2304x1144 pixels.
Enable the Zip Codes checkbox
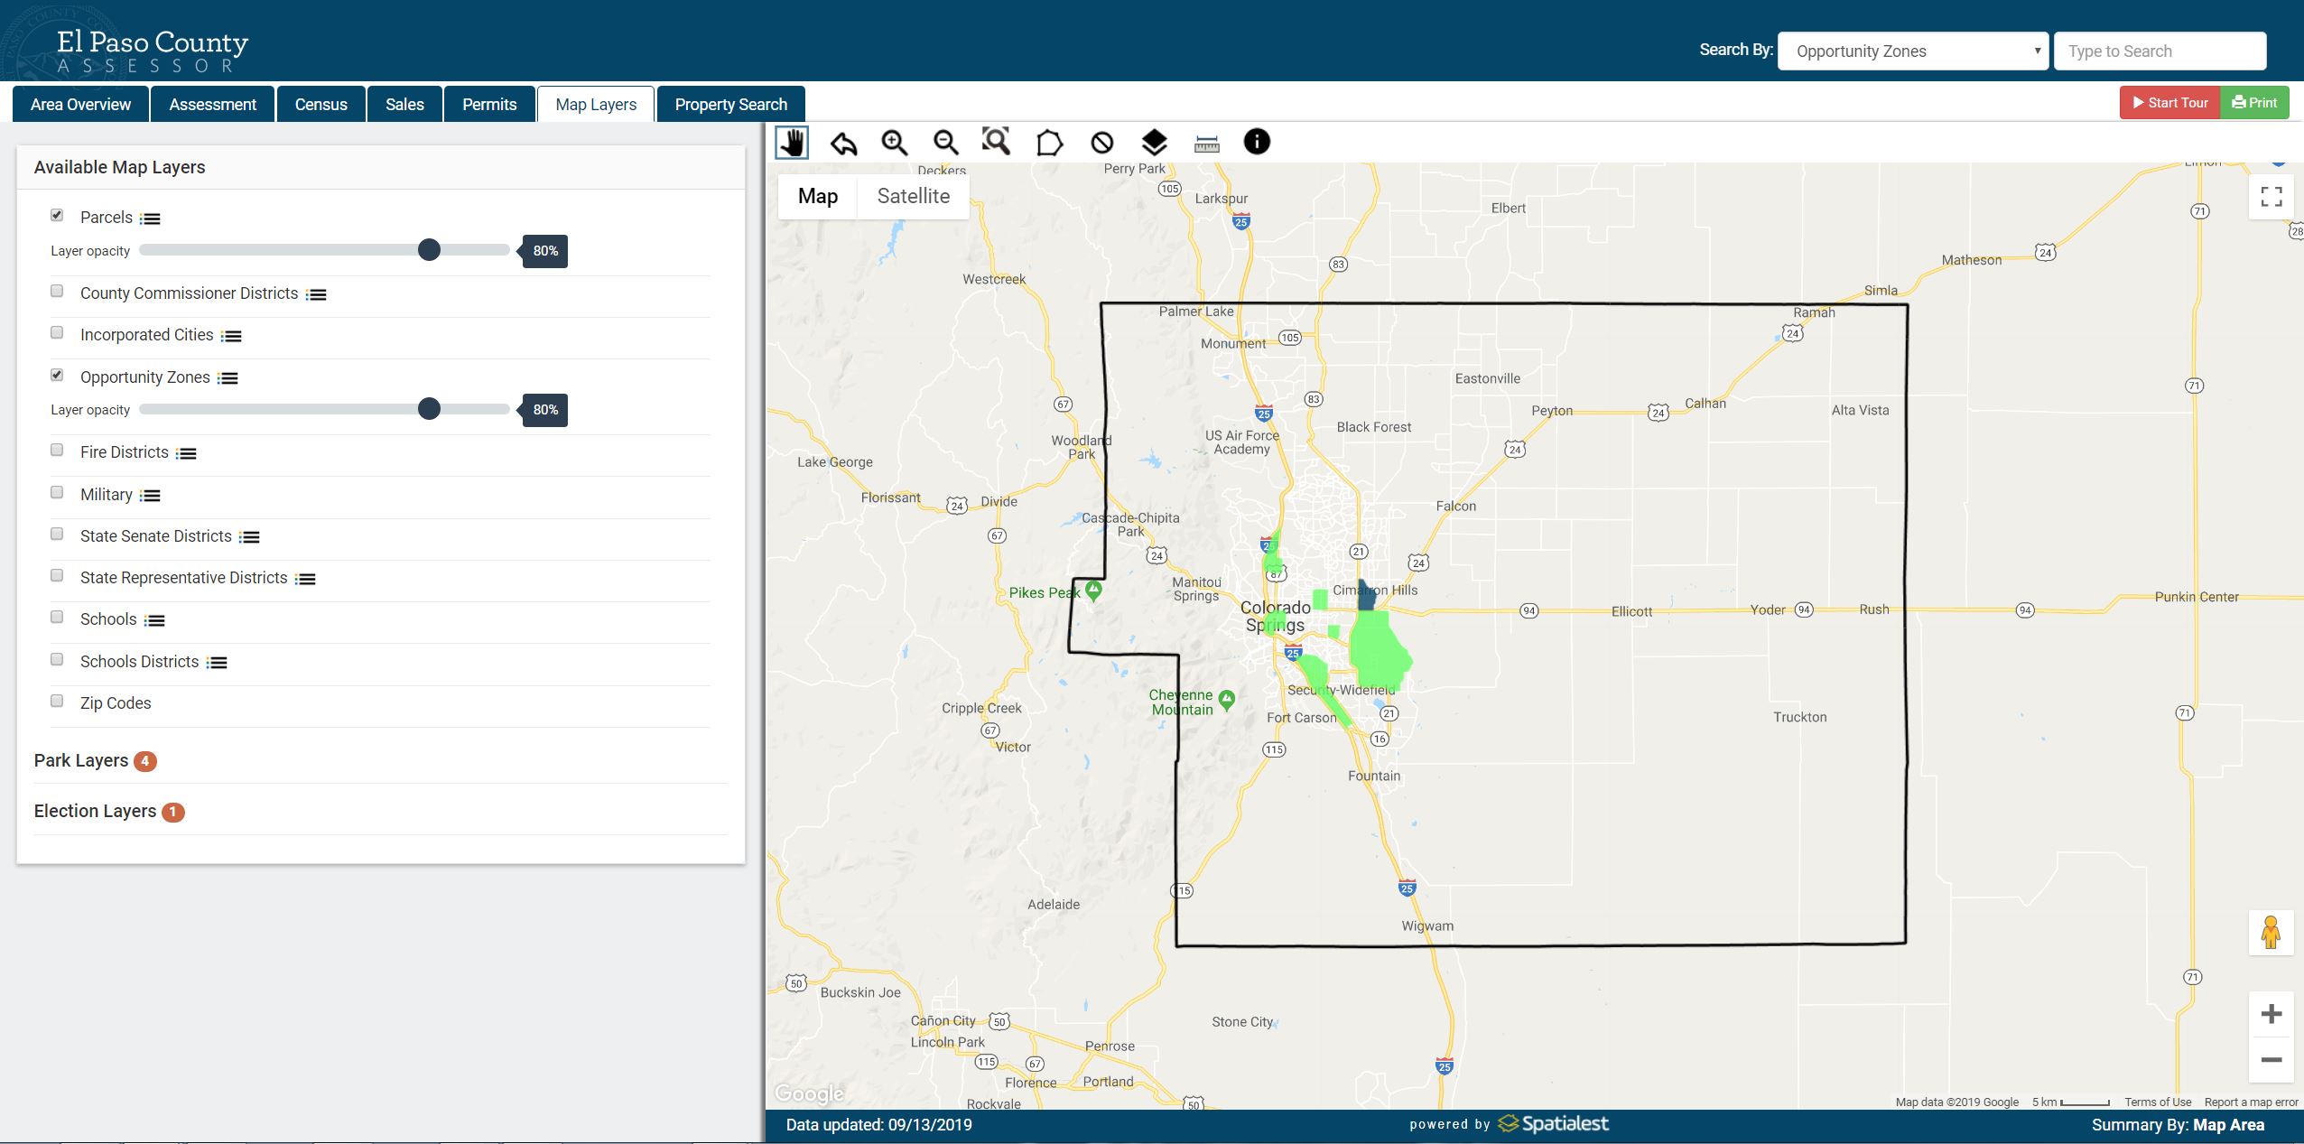point(57,701)
